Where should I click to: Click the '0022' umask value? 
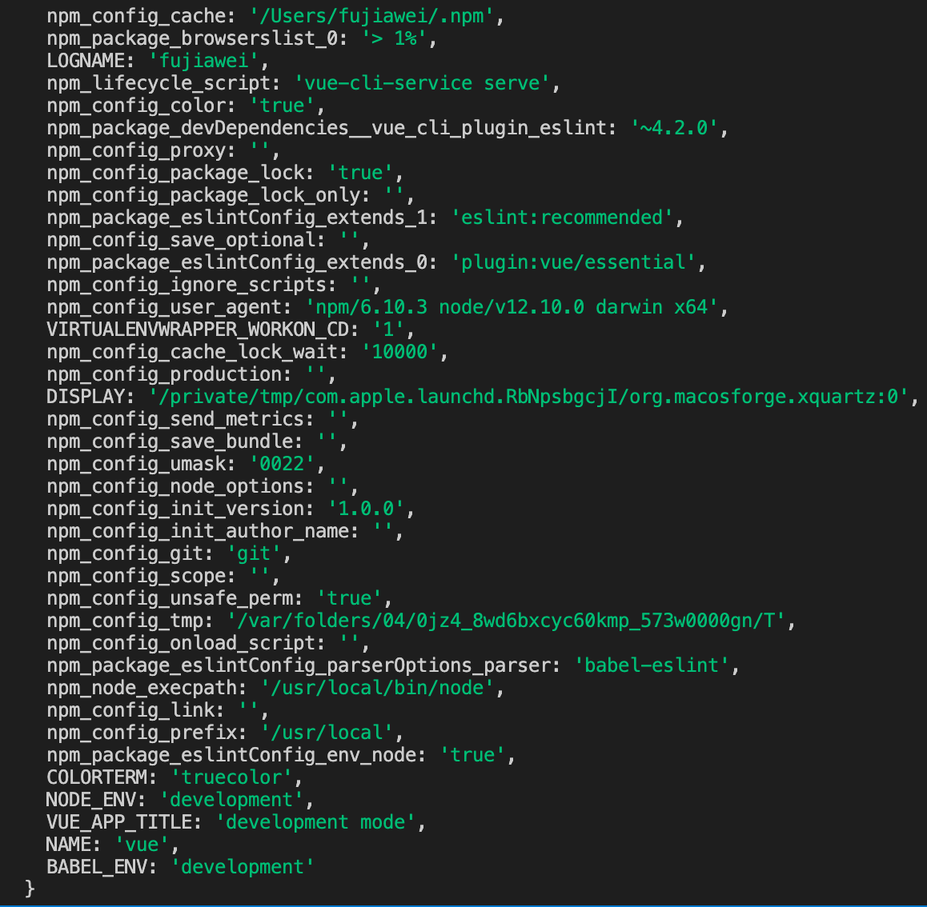point(283,464)
